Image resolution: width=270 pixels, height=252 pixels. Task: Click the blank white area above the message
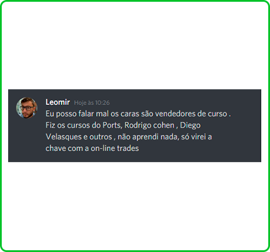(135, 45)
